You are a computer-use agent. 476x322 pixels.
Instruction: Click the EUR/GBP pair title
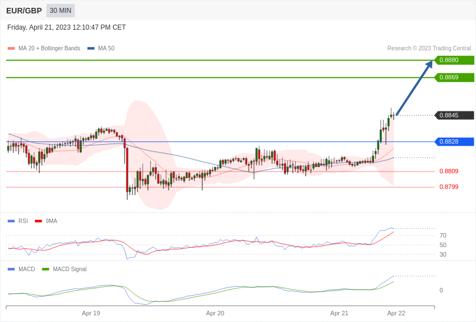coord(24,11)
